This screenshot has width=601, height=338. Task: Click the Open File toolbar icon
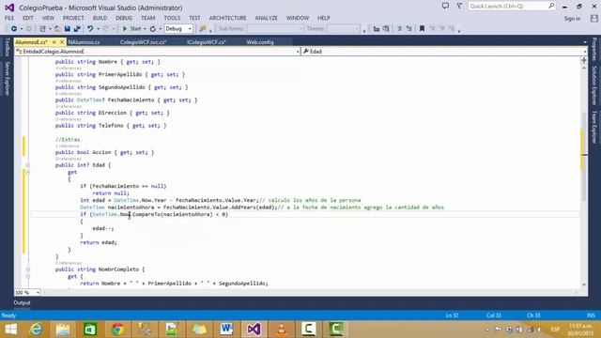point(57,29)
